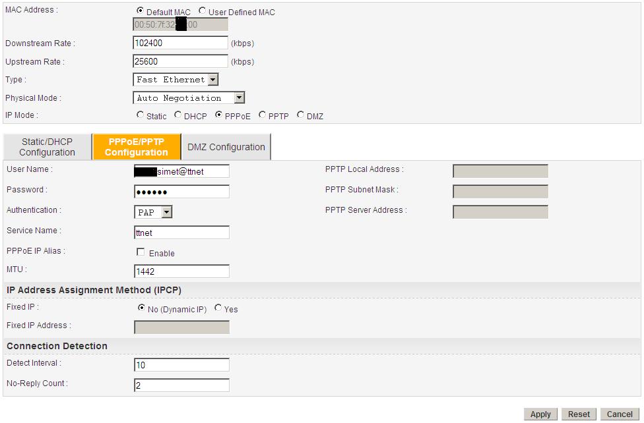Click the Downstream Rate input field

click(x=181, y=43)
